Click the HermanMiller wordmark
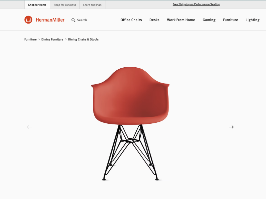This screenshot has width=266, height=199. point(50,20)
